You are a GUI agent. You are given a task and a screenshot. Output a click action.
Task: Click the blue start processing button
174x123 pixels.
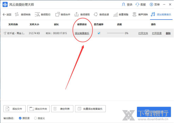coord(154,112)
